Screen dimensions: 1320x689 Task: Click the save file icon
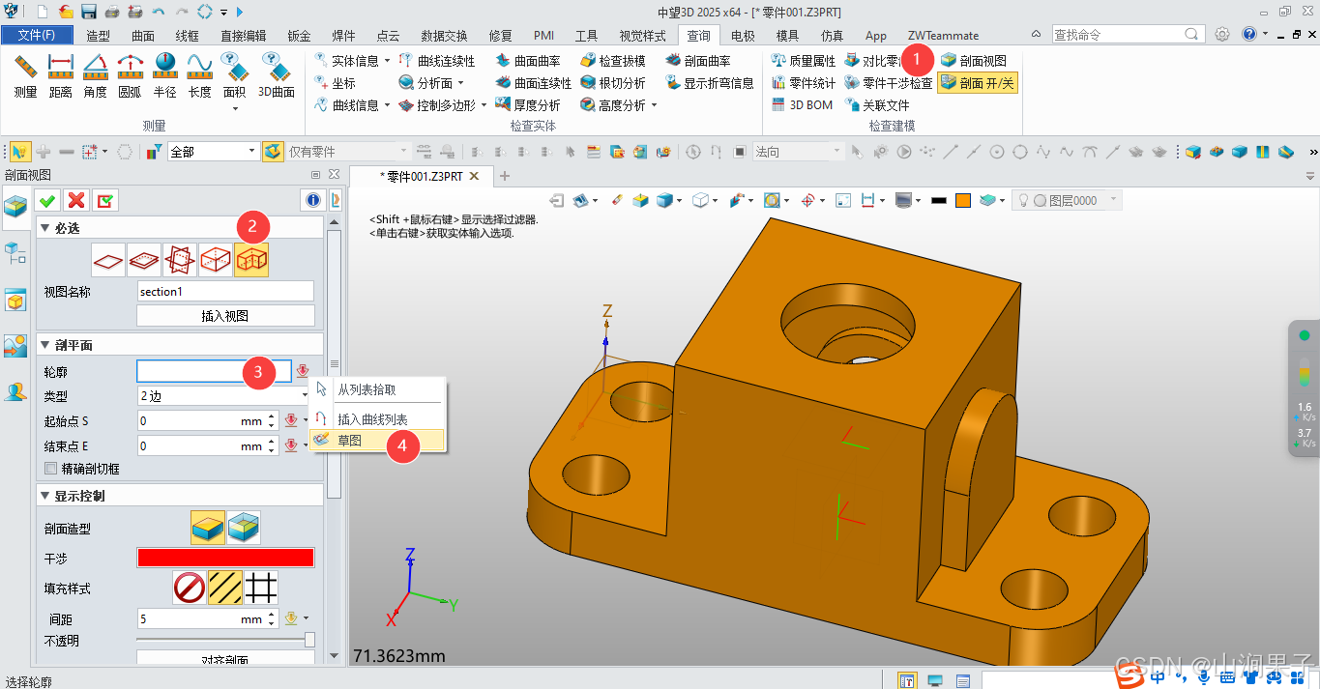tap(89, 12)
